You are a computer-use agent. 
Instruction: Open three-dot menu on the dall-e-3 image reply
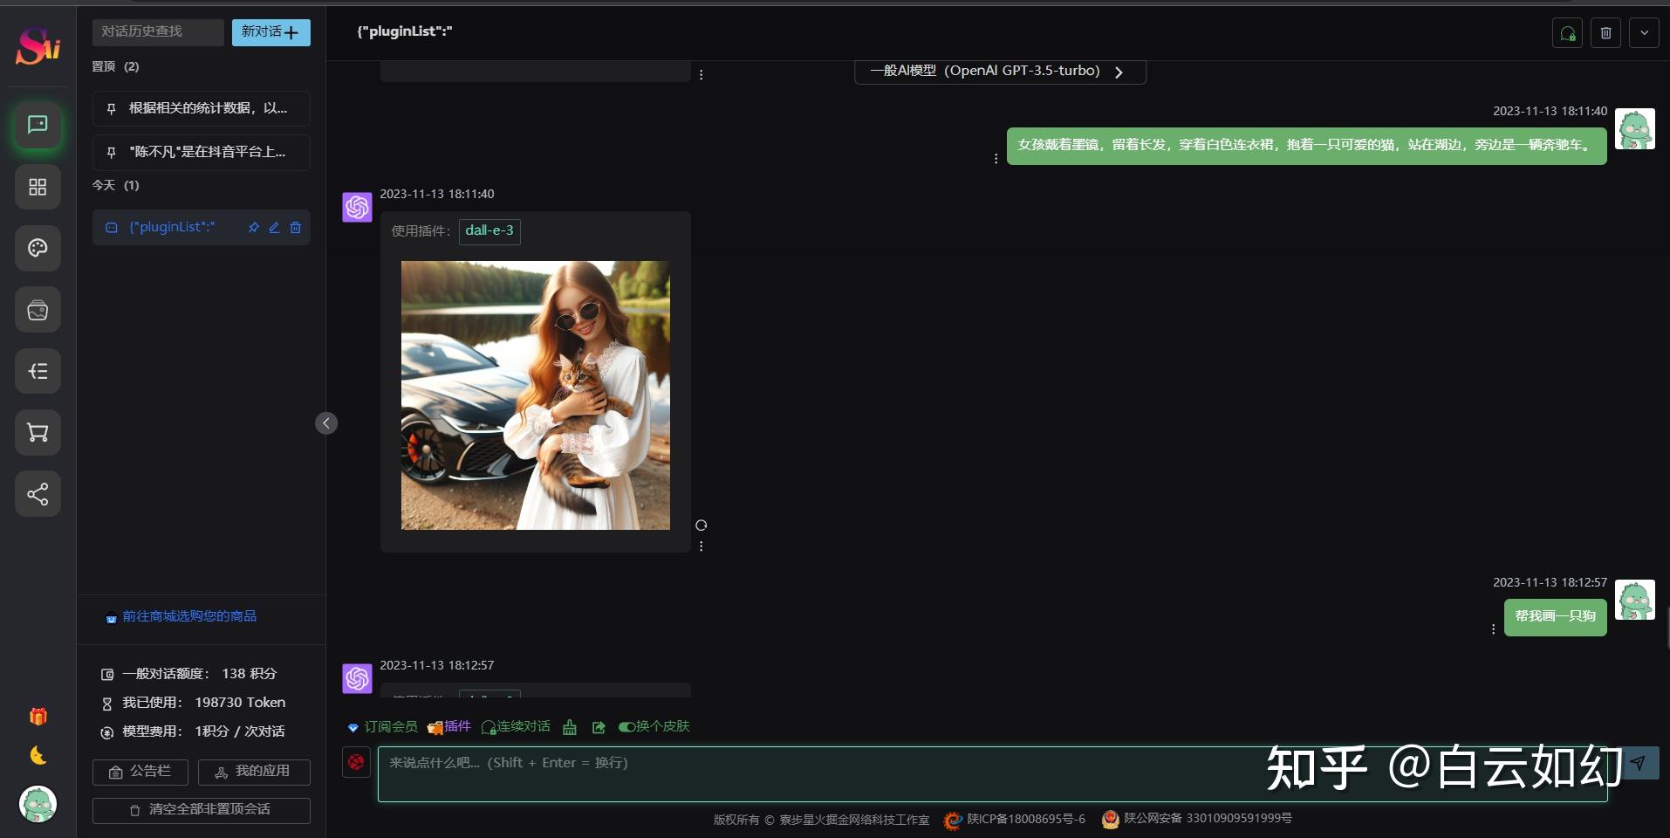click(702, 545)
